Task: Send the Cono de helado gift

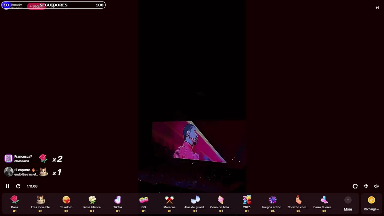Action: pos(221,204)
